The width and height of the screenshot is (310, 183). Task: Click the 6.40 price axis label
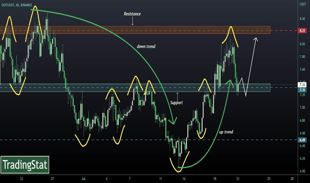302,146
